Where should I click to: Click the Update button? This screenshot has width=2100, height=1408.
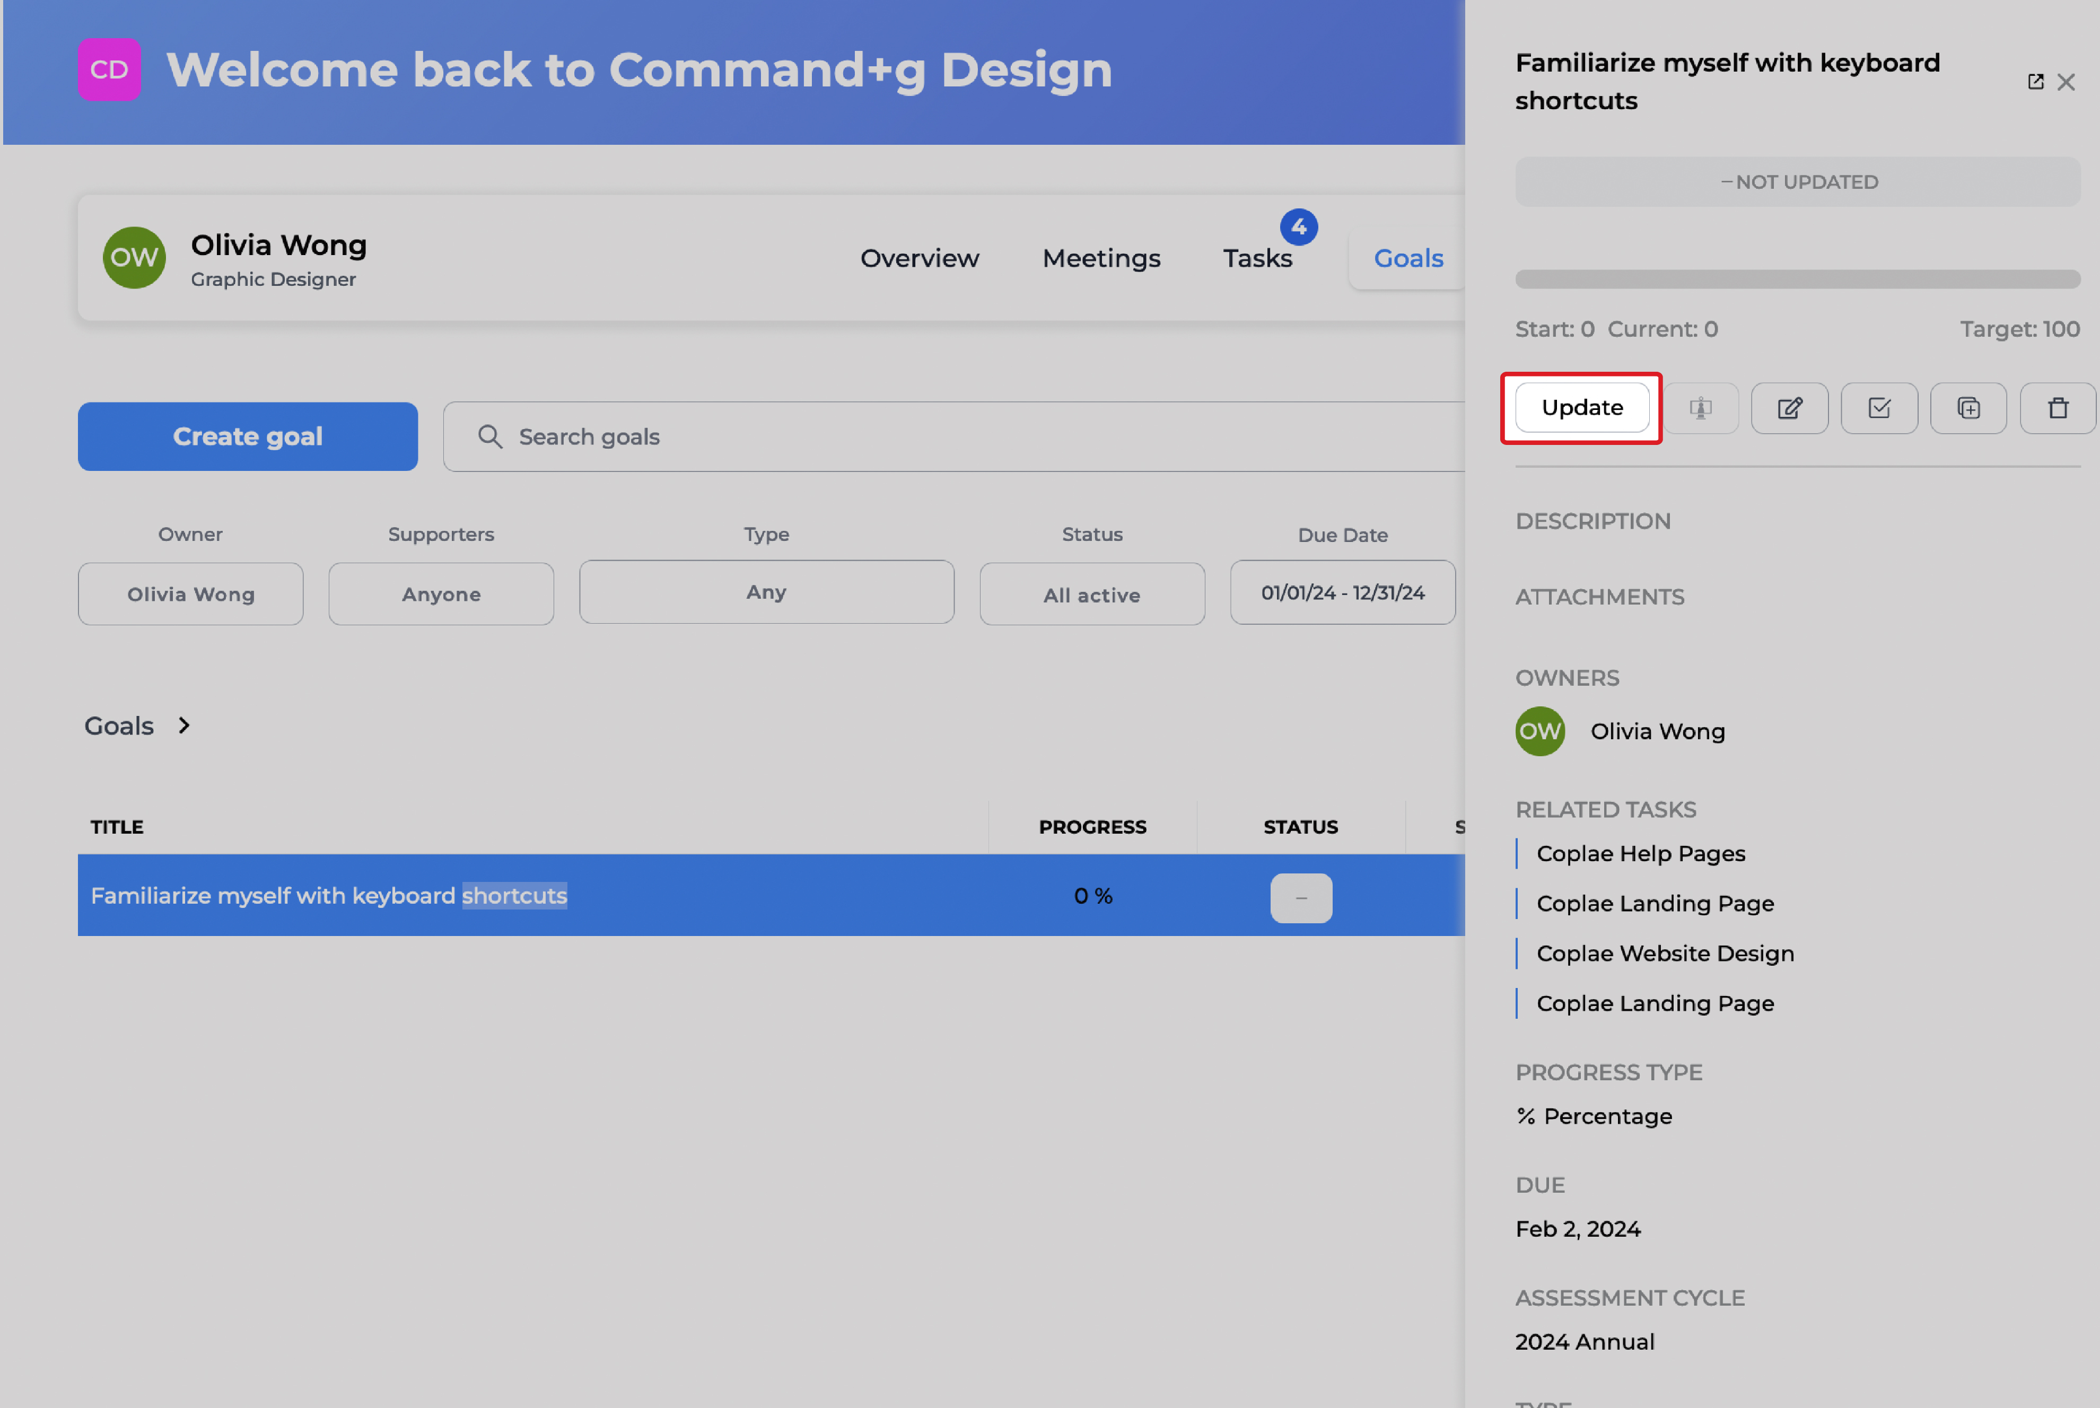coord(1581,408)
